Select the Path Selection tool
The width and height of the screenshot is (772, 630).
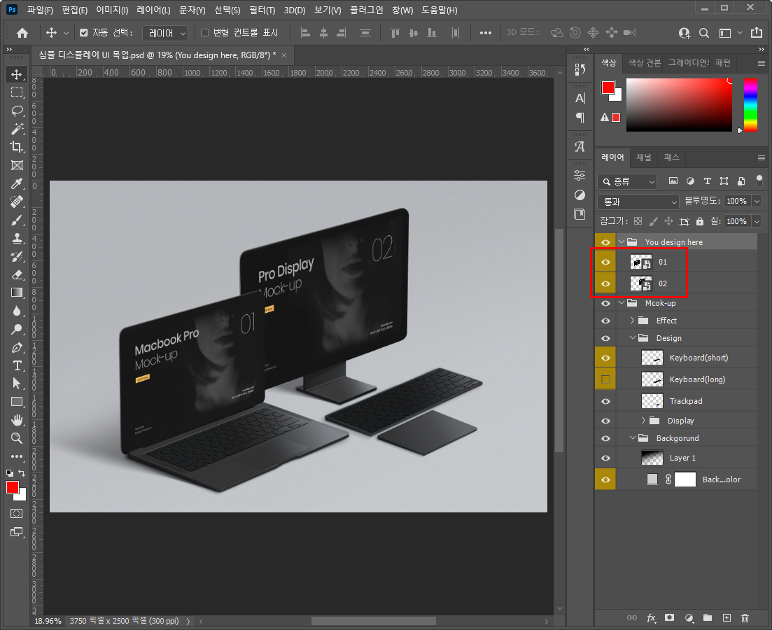click(17, 383)
